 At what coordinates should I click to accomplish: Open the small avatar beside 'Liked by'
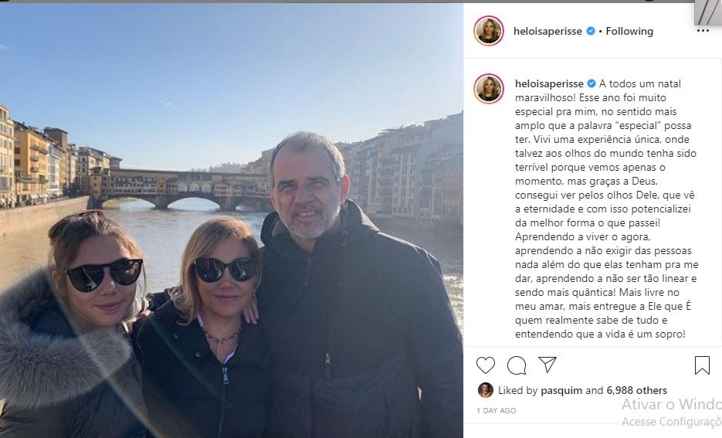click(485, 390)
